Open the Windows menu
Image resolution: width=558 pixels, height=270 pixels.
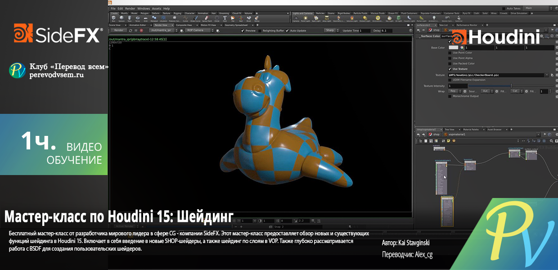tap(144, 9)
